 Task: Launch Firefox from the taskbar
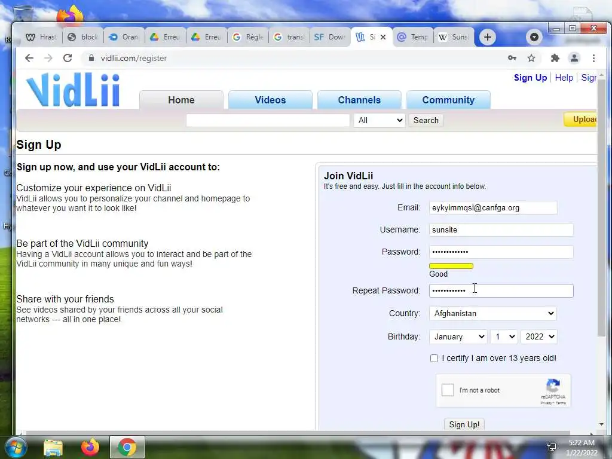[90, 447]
